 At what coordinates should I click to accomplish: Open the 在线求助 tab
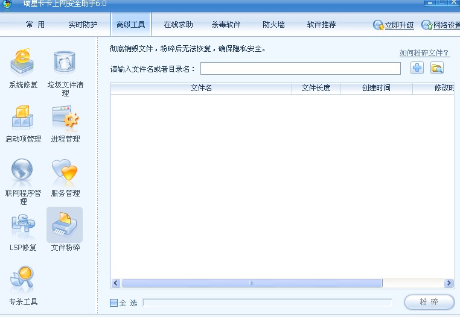[x=178, y=25]
